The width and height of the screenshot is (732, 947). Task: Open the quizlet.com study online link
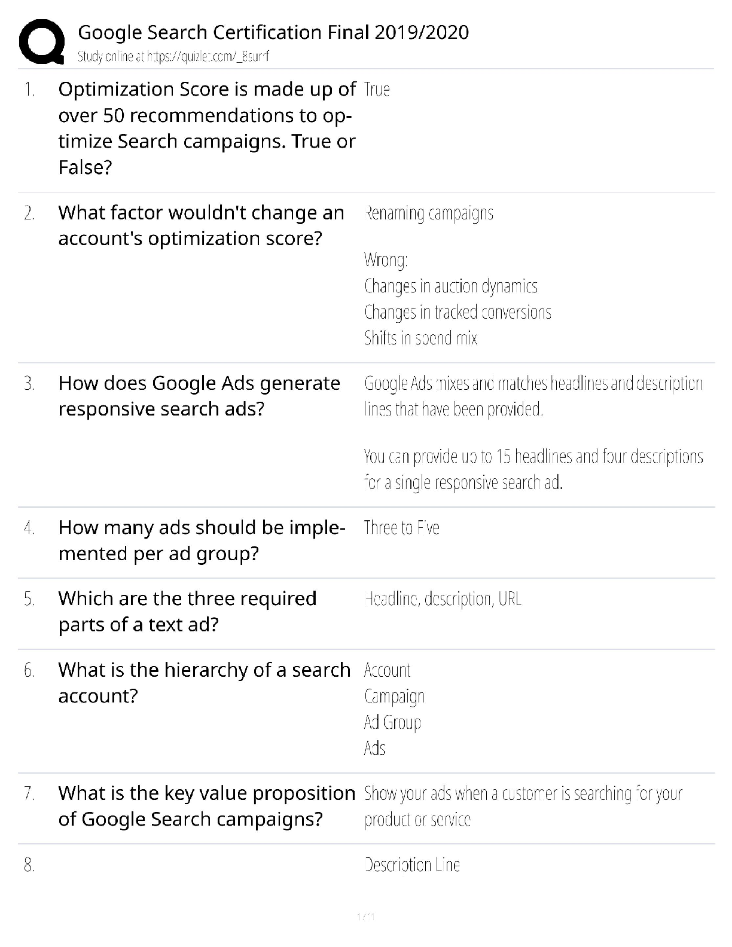173,57
